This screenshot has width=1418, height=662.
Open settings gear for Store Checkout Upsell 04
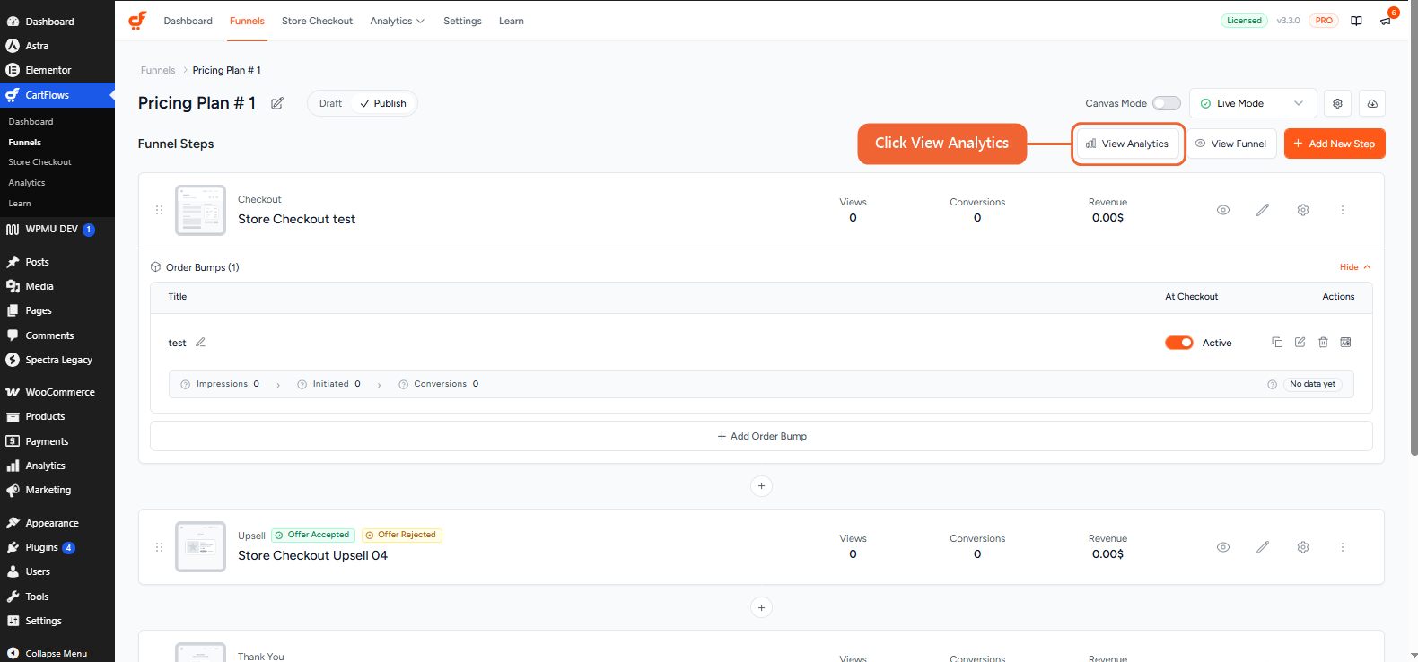tap(1303, 547)
